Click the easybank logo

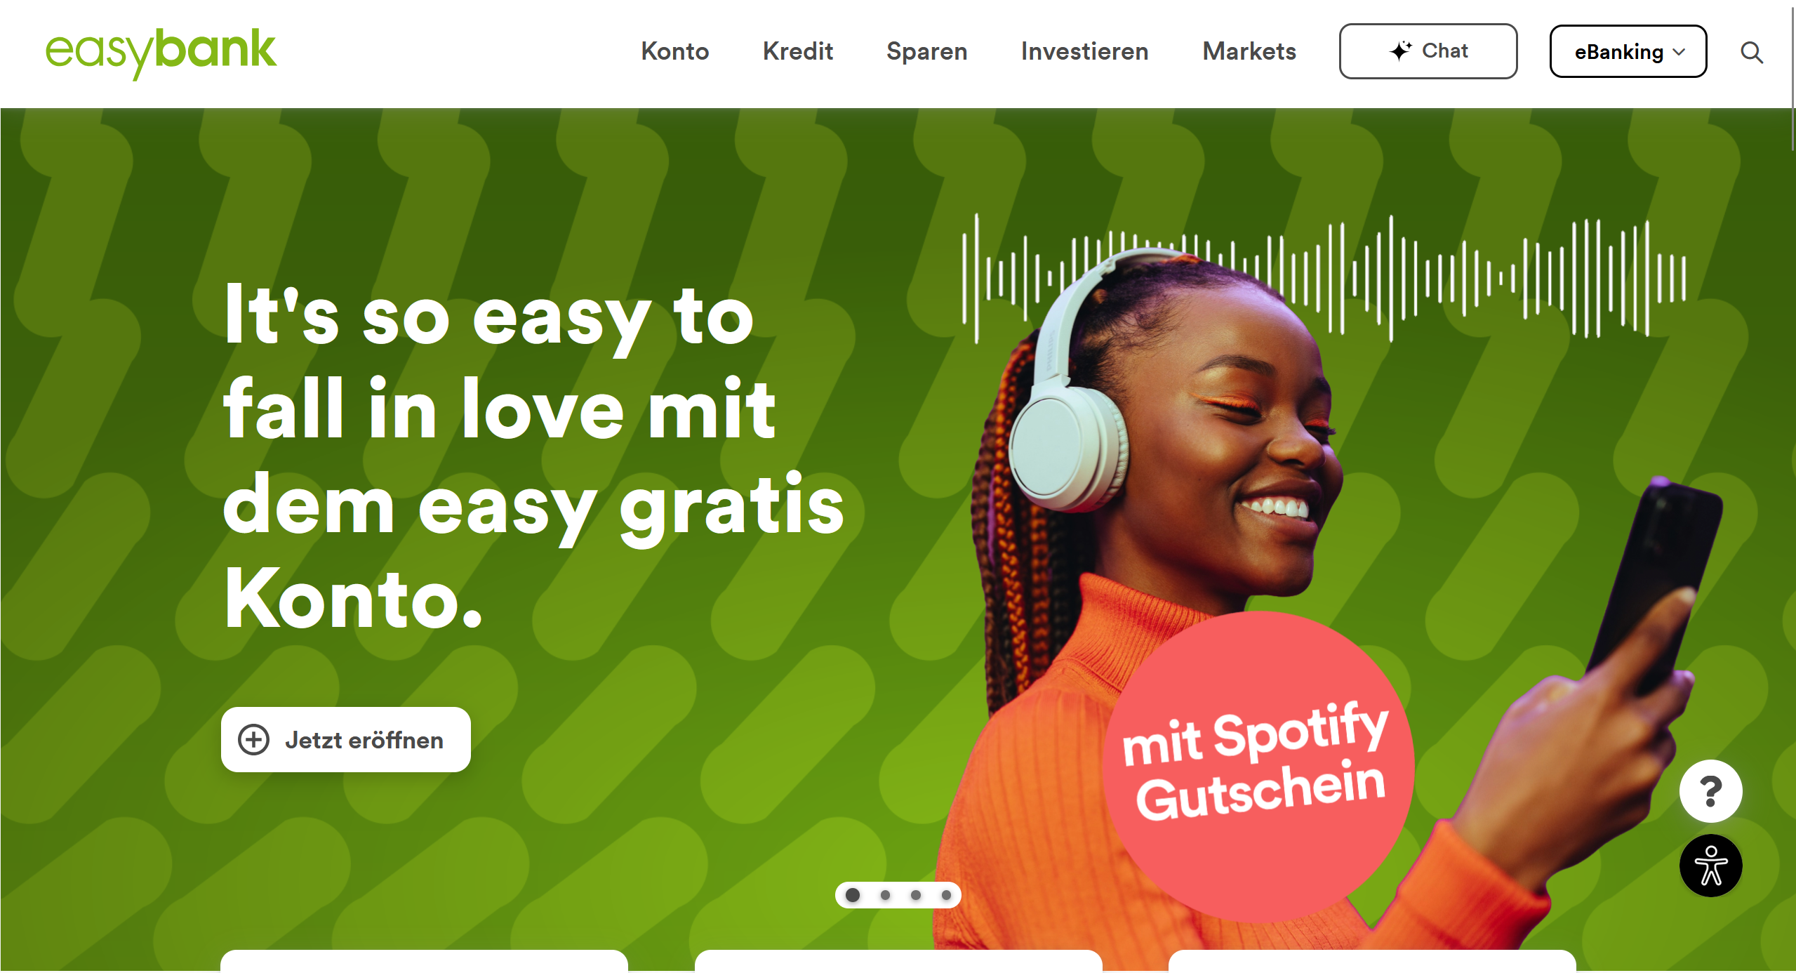point(161,53)
